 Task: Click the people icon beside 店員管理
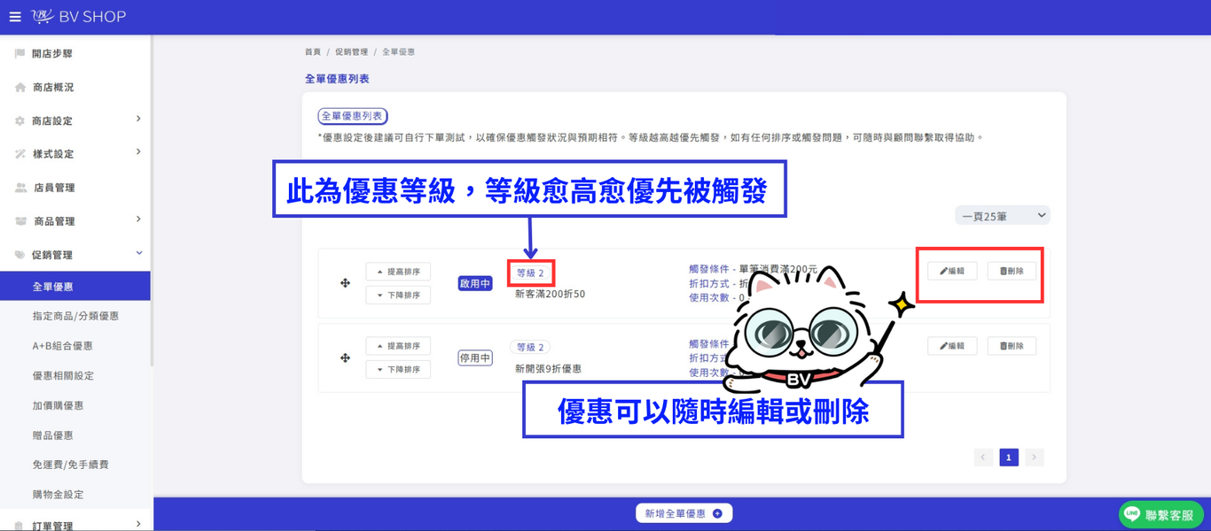click(20, 188)
